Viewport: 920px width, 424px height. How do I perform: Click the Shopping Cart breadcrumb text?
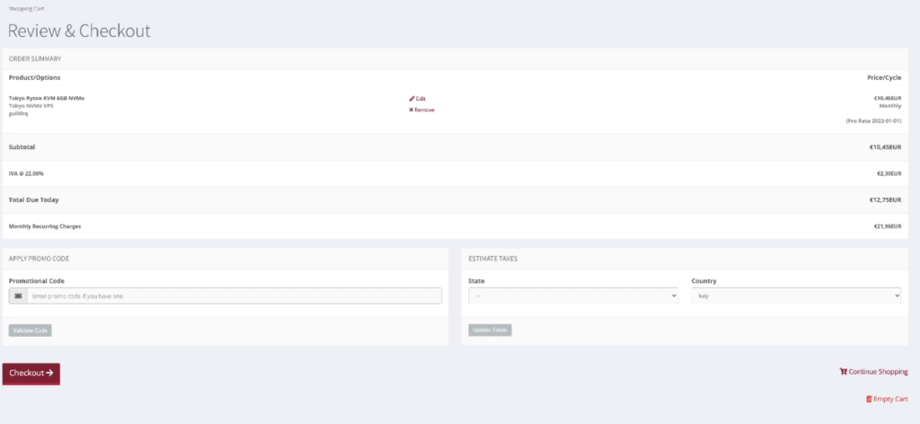coord(26,9)
